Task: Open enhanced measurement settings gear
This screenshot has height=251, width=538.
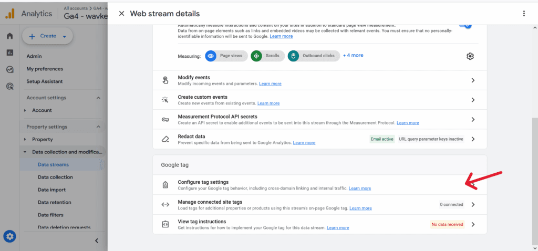Action: click(x=470, y=56)
